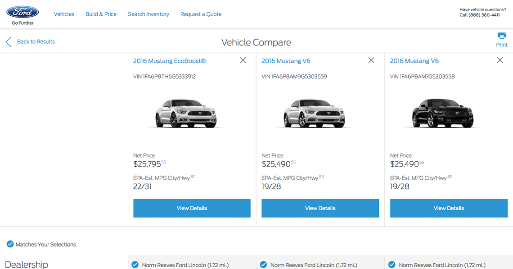Go to Search Inventory
The height and width of the screenshot is (269, 513).
tap(148, 14)
